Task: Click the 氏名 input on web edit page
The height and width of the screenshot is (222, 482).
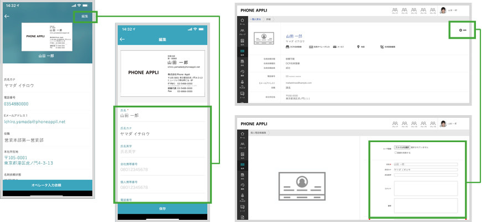Action: 426,164
